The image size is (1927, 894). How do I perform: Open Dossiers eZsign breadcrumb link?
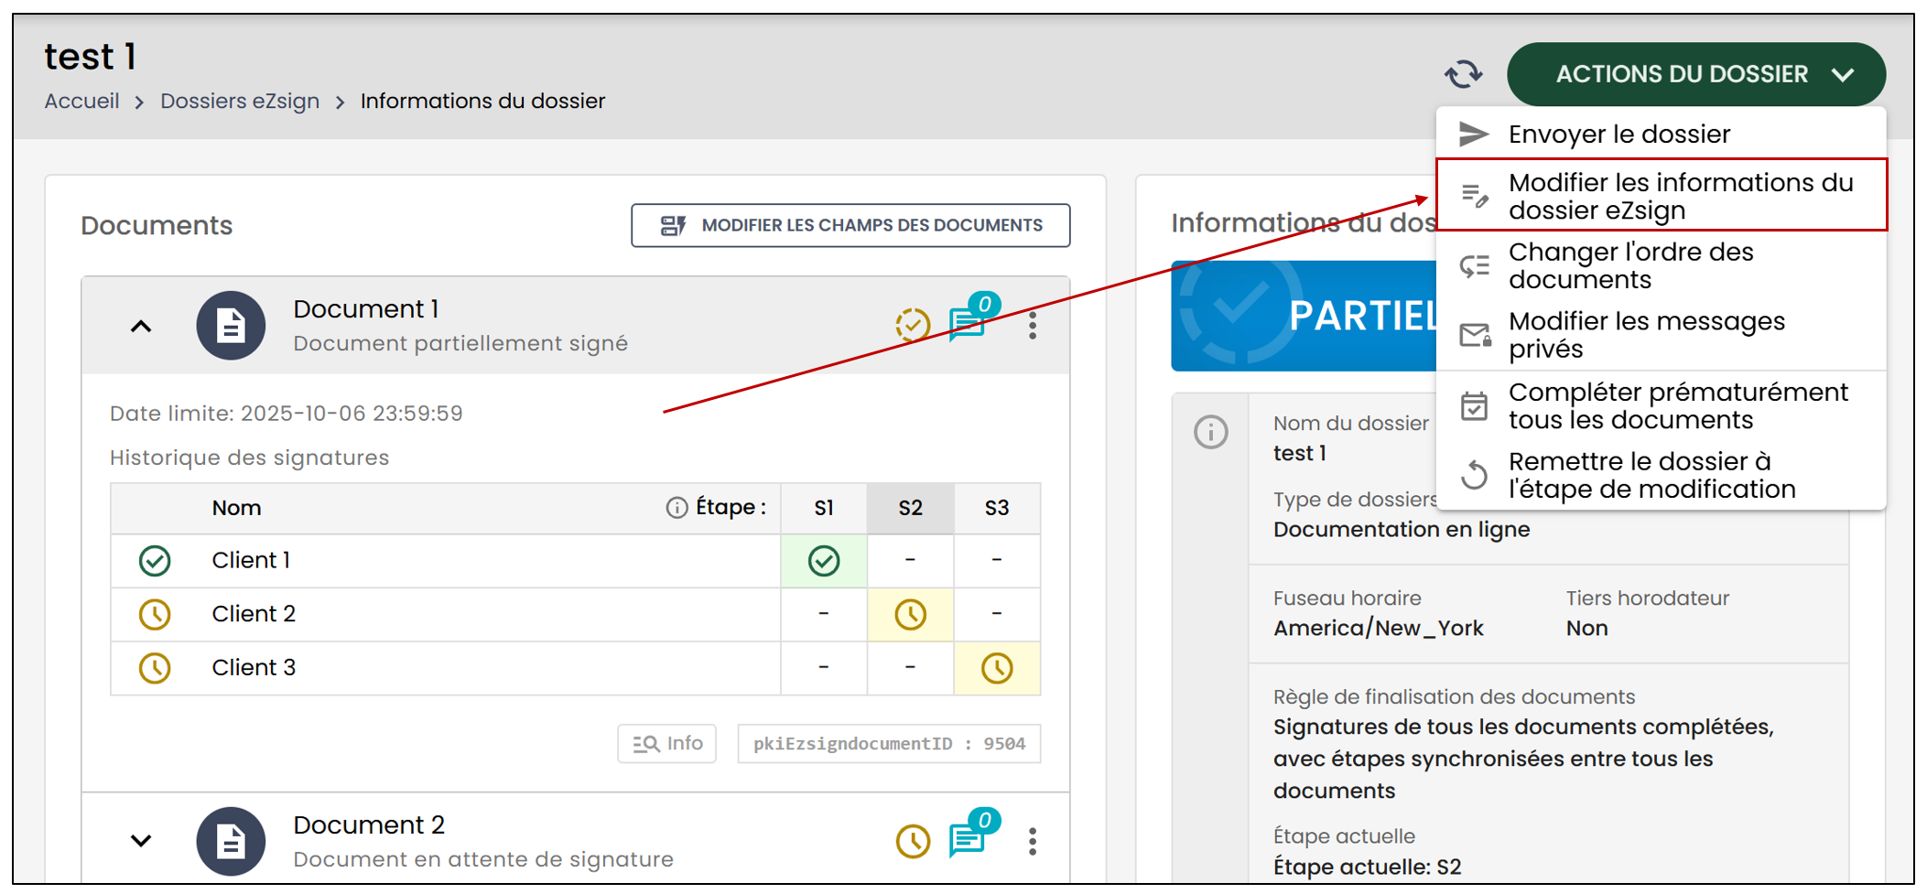[x=240, y=101]
